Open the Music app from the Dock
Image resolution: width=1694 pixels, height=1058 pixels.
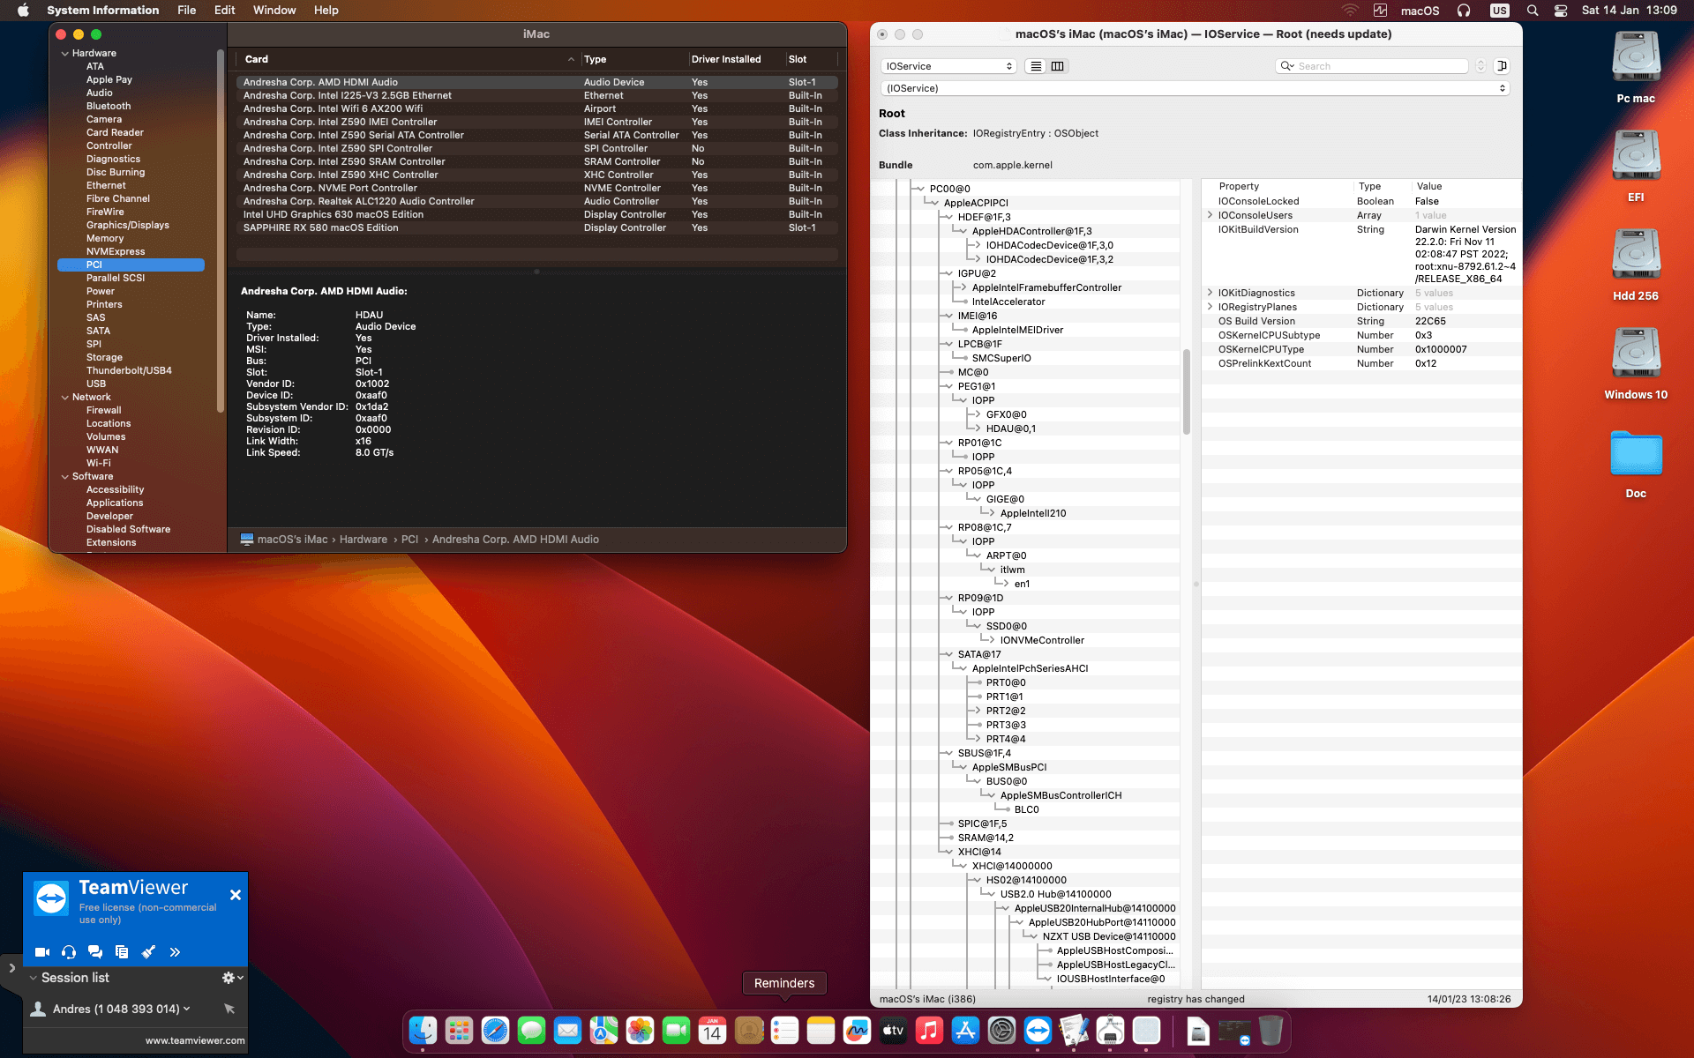pyautogui.click(x=929, y=1030)
